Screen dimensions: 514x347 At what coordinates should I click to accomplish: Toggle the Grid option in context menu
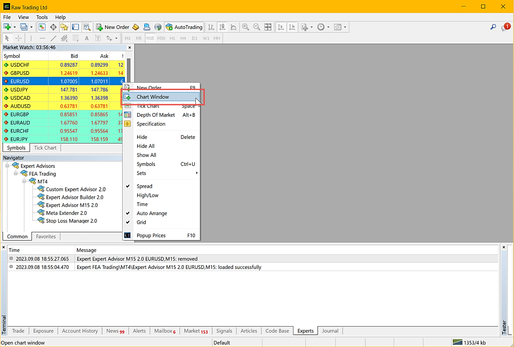coord(162,222)
